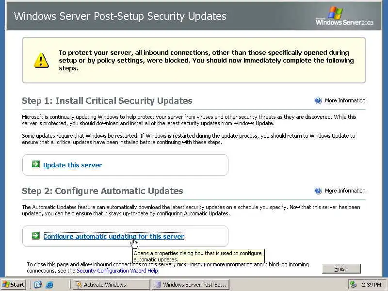Click the Step 1 help question mark icon
Screen dimensions: 388x291
tap(318, 101)
